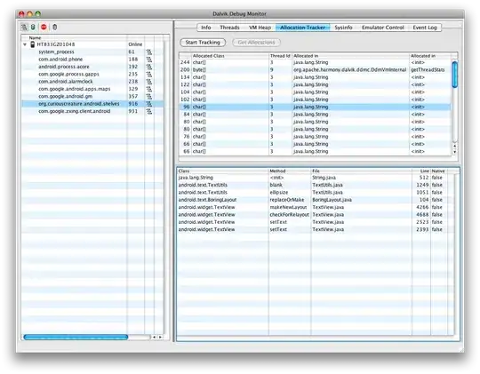The width and height of the screenshot is (480, 374).
Task: Click the Update Threads toolbar icon
Action: [x=24, y=28]
